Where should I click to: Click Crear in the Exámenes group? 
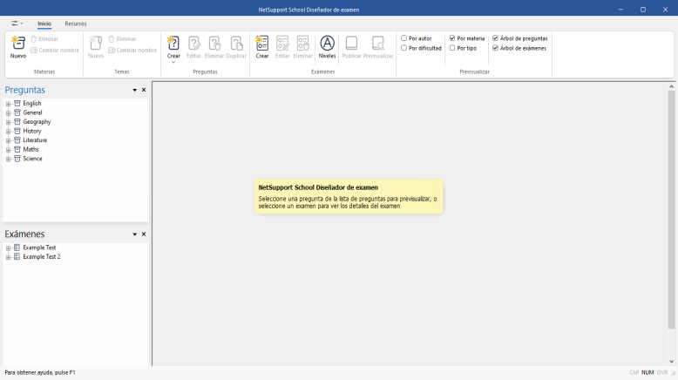click(262, 47)
